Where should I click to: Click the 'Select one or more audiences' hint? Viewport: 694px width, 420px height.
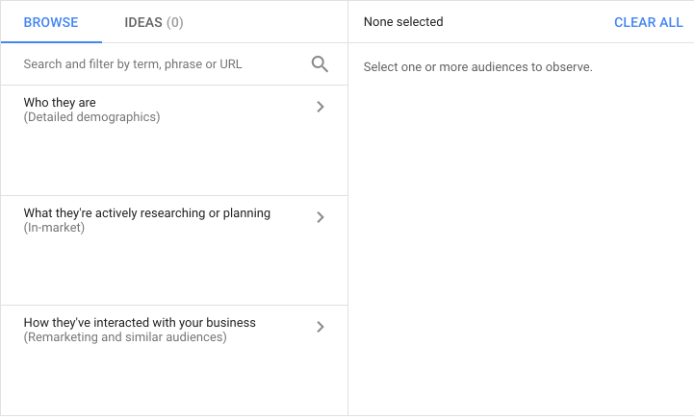[x=477, y=67]
